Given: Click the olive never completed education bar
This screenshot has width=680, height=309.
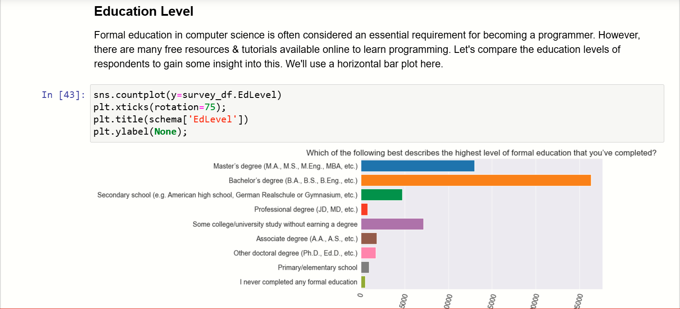Looking at the screenshot, I should (x=363, y=282).
